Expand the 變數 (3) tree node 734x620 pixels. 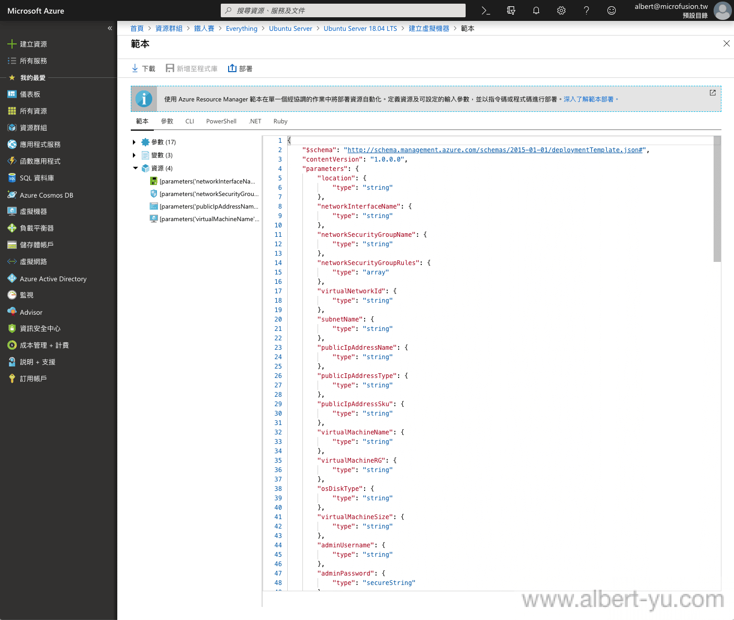pos(134,155)
